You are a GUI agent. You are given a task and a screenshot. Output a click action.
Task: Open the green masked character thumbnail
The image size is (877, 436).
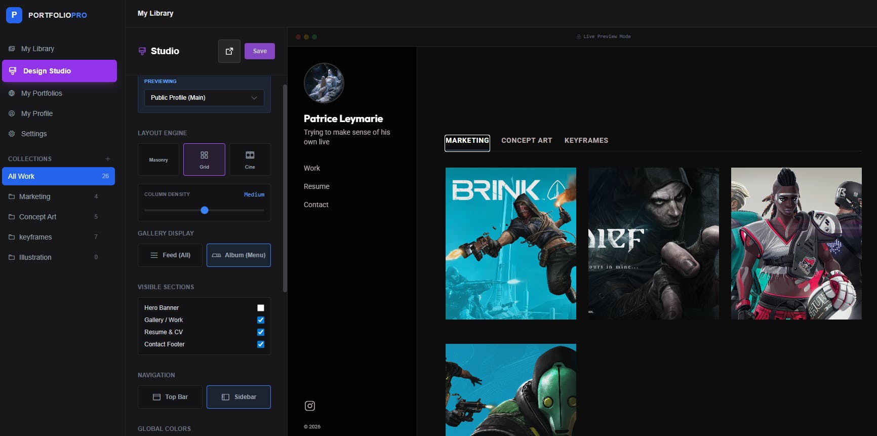(x=511, y=390)
